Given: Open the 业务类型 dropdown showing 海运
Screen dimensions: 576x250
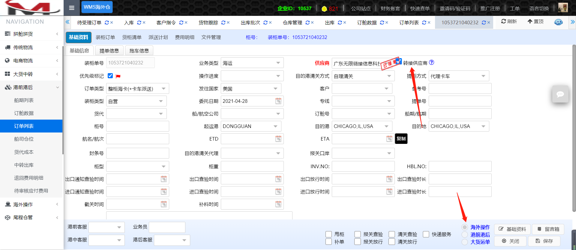Looking at the screenshot, I should 252,63.
